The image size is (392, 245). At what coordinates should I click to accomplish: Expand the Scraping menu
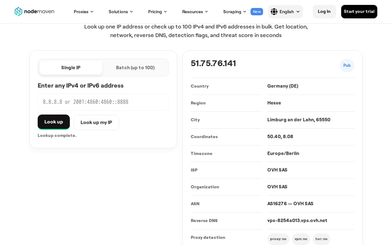[x=235, y=12]
